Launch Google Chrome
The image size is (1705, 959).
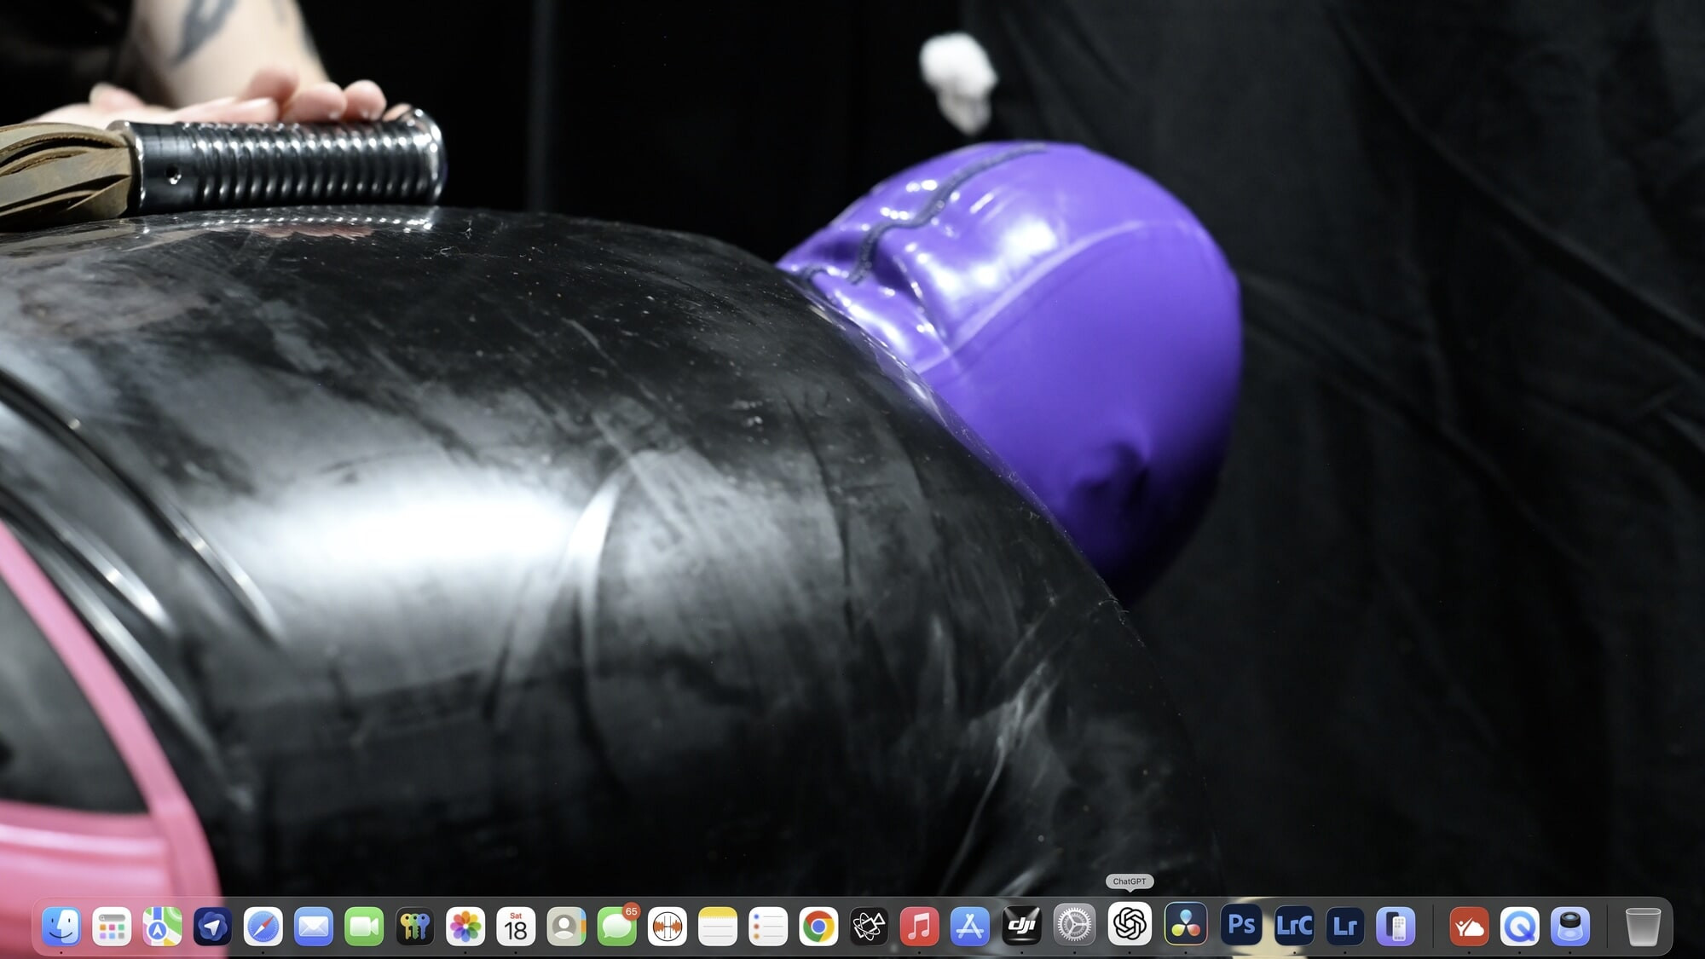point(818,927)
